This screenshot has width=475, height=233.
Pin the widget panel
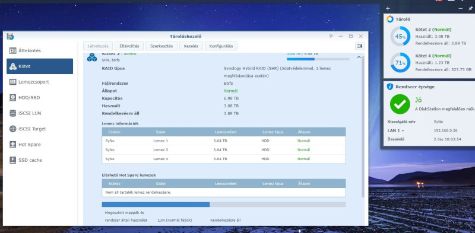[x=470, y=8]
